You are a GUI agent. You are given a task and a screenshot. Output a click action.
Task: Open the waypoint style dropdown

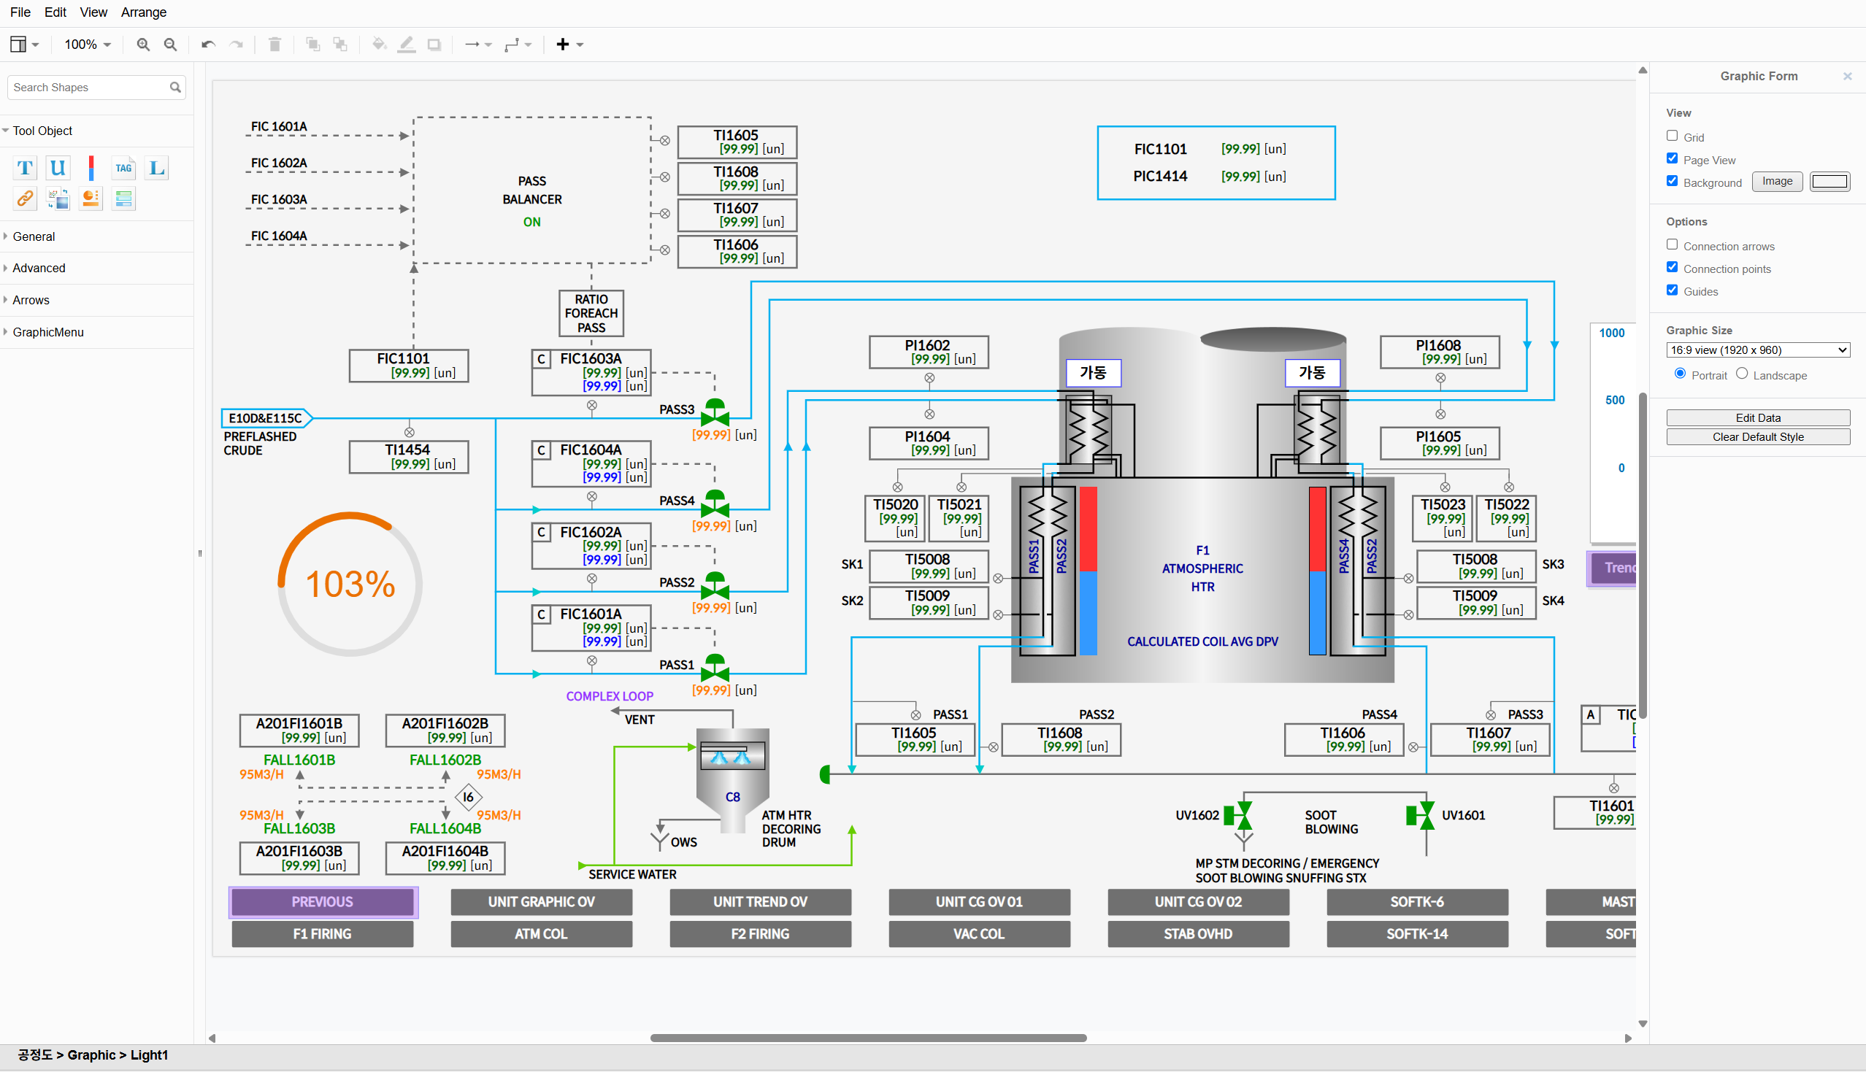click(518, 45)
